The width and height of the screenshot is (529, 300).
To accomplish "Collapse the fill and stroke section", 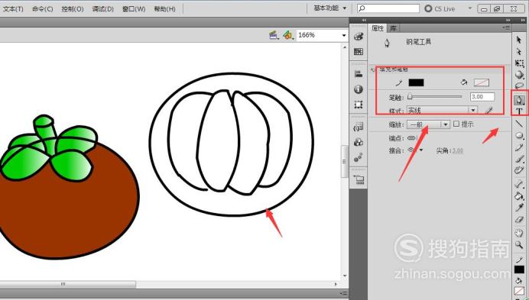I will [373, 69].
